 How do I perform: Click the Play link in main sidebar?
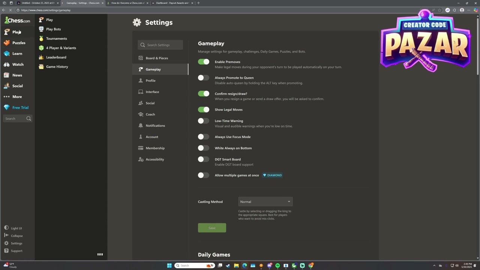coord(16,32)
